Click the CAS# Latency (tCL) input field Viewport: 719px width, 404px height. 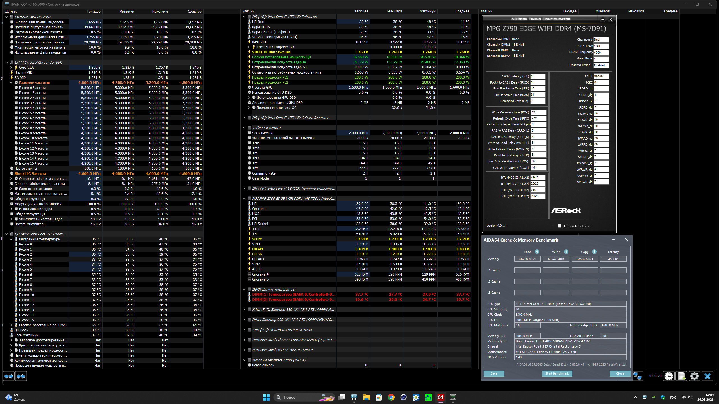pyautogui.click(x=538, y=76)
